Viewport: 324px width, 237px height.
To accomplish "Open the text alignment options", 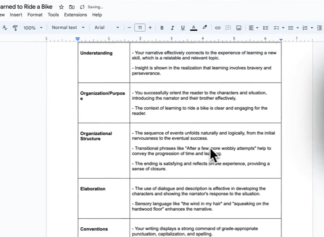I will (x=251, y=28).
